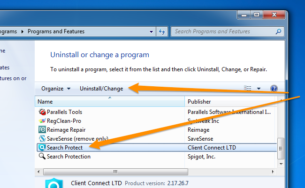Click the change view icon

(x=248, y=89)
